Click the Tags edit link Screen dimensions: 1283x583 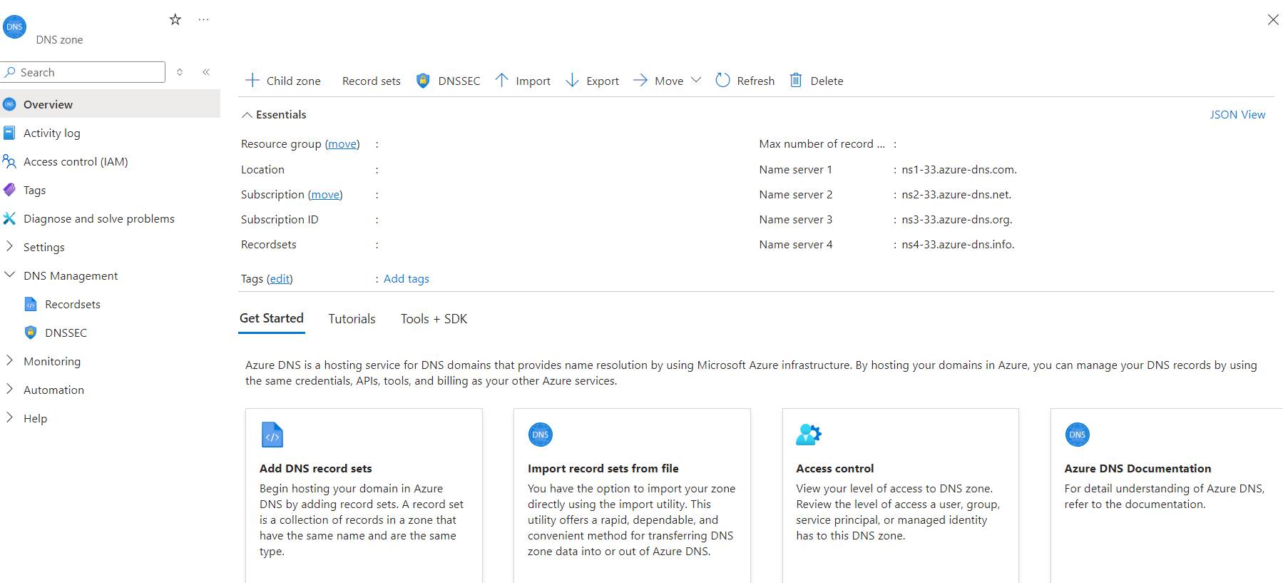pyautogui.click(x=280, y=278)
